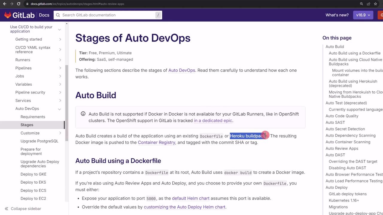Open the customizing the Auto Deploy Helm chart link
The height and width of the screenshot is (215, 383).
(185, 207)
